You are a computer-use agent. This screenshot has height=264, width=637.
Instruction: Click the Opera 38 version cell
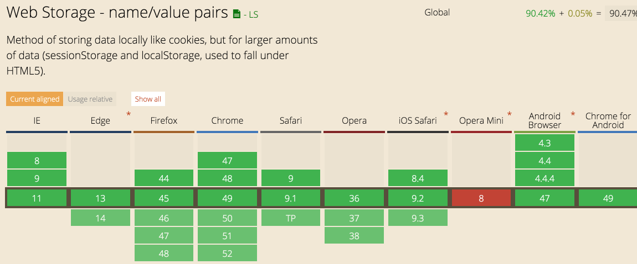pyautogui.click(x=355, y=236)
